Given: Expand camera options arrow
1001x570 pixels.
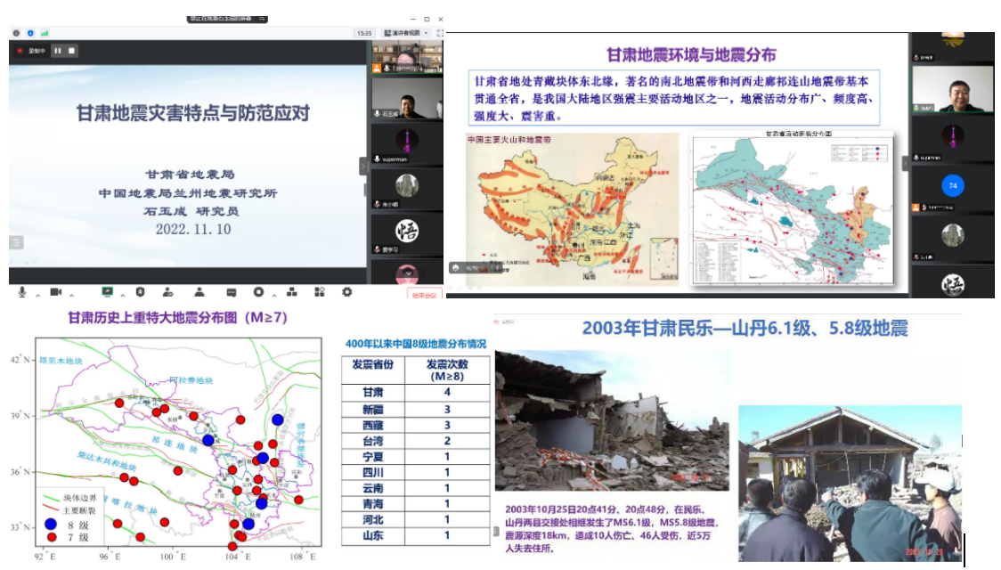Looking at the screenshot, I should tap(69, 294).
